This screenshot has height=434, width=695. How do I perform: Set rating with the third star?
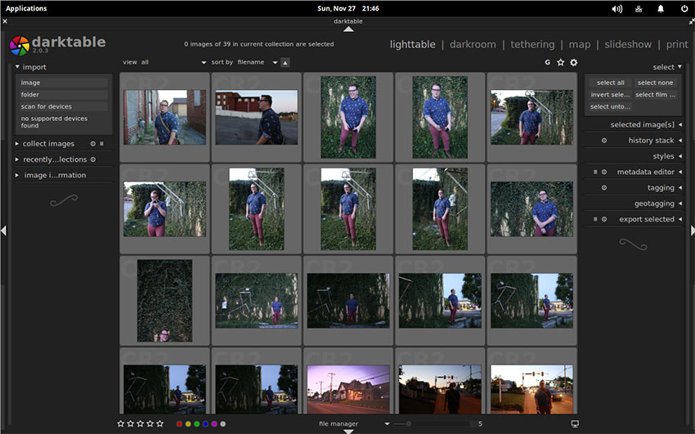pyautogui.click(x=140, y=424)
